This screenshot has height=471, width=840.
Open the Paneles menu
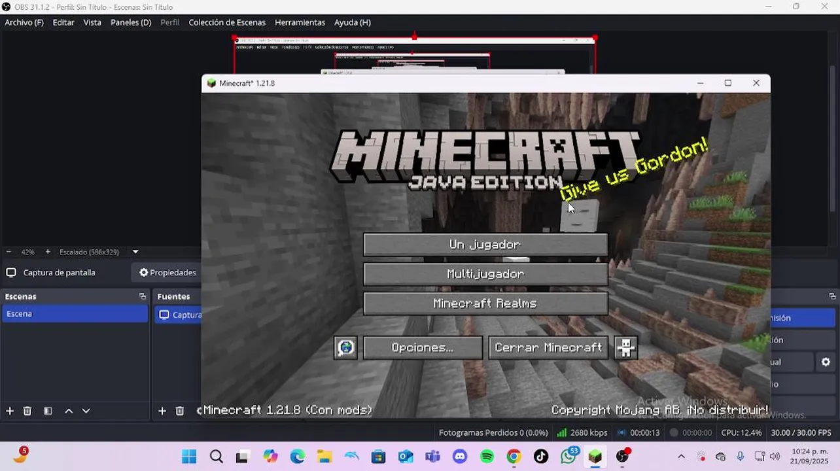(131, 22)
